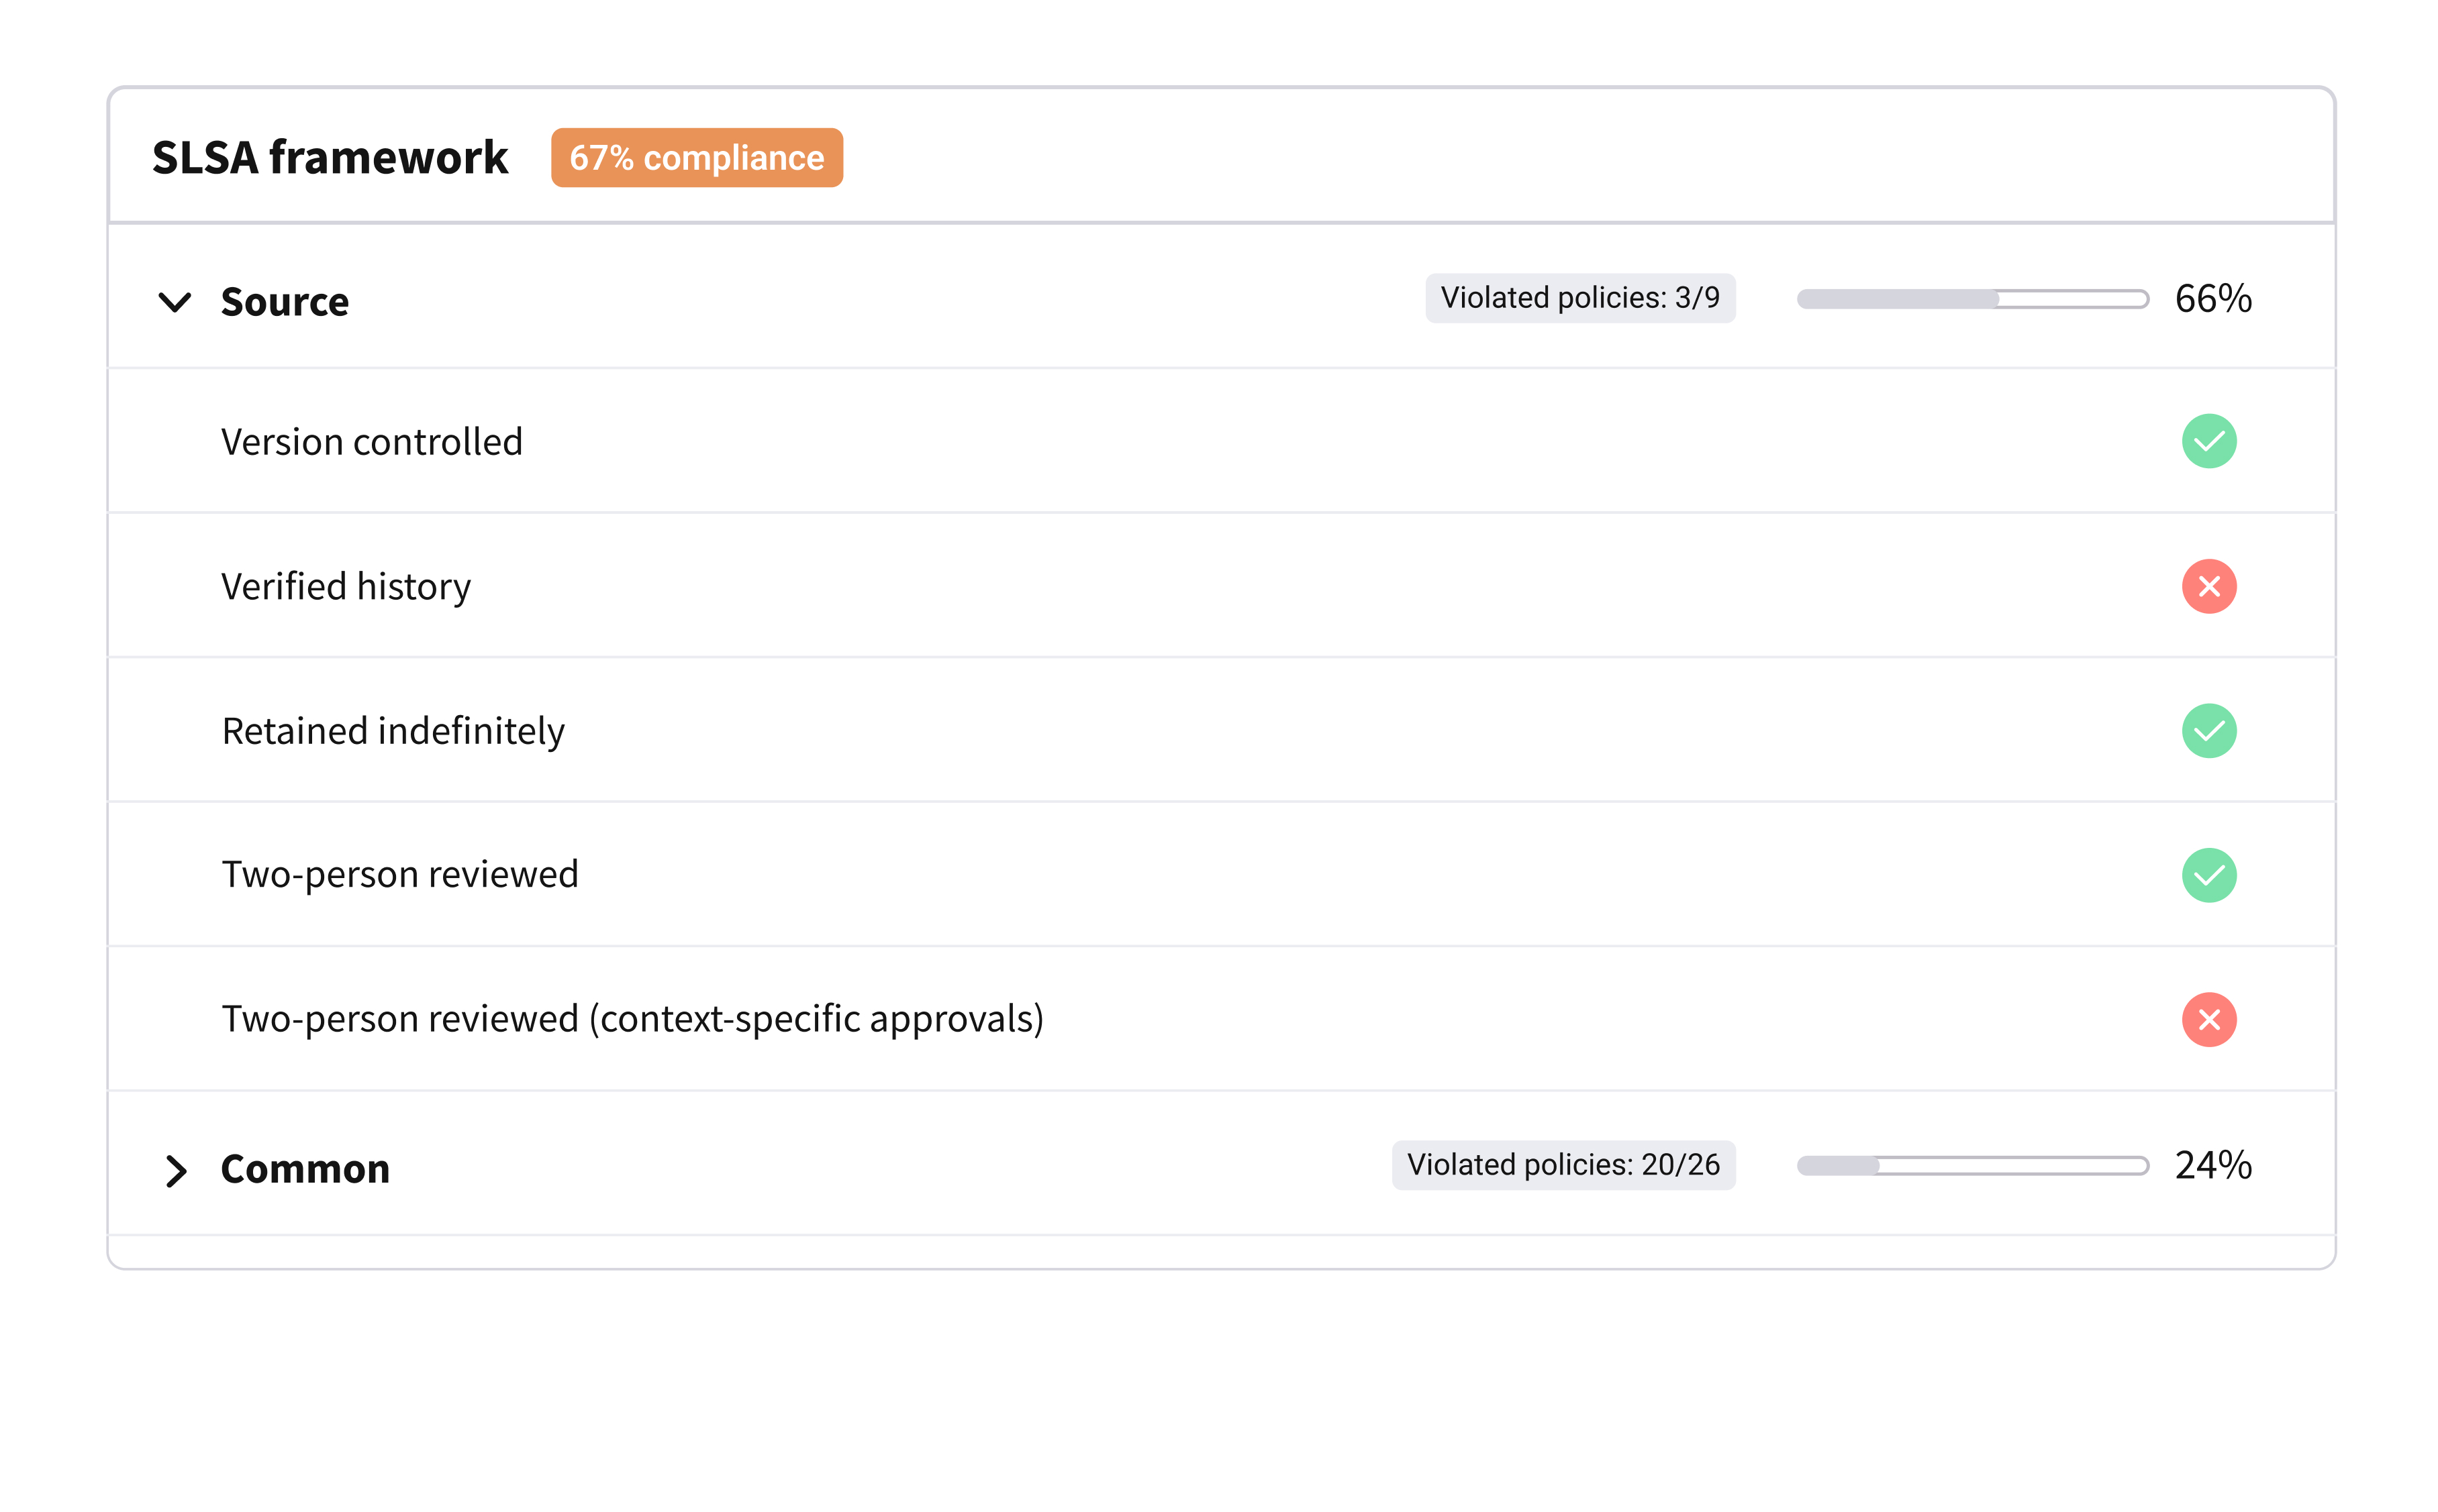Screen dimensions: 2438x1512
Task: Click the Source section progress bar
Action: 1971,298
